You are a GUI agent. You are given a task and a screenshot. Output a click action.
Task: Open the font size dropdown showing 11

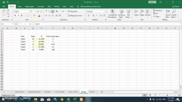[35, 11]
